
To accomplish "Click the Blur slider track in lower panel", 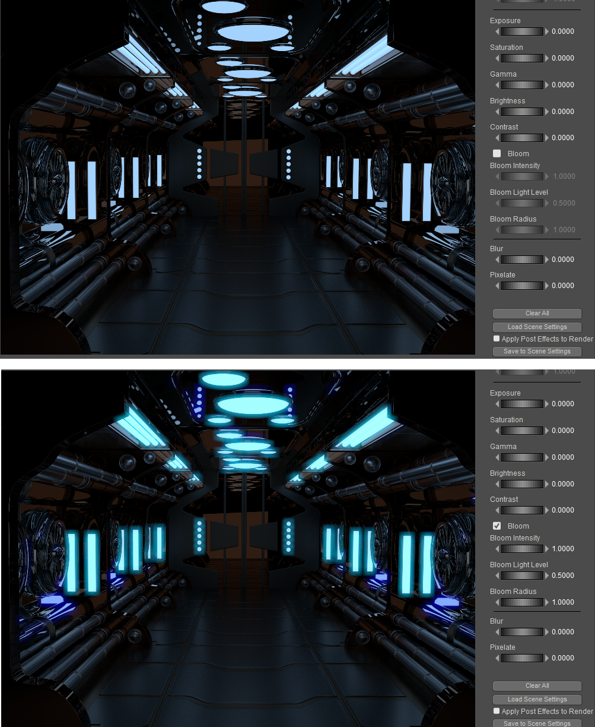I will [522, 632].
